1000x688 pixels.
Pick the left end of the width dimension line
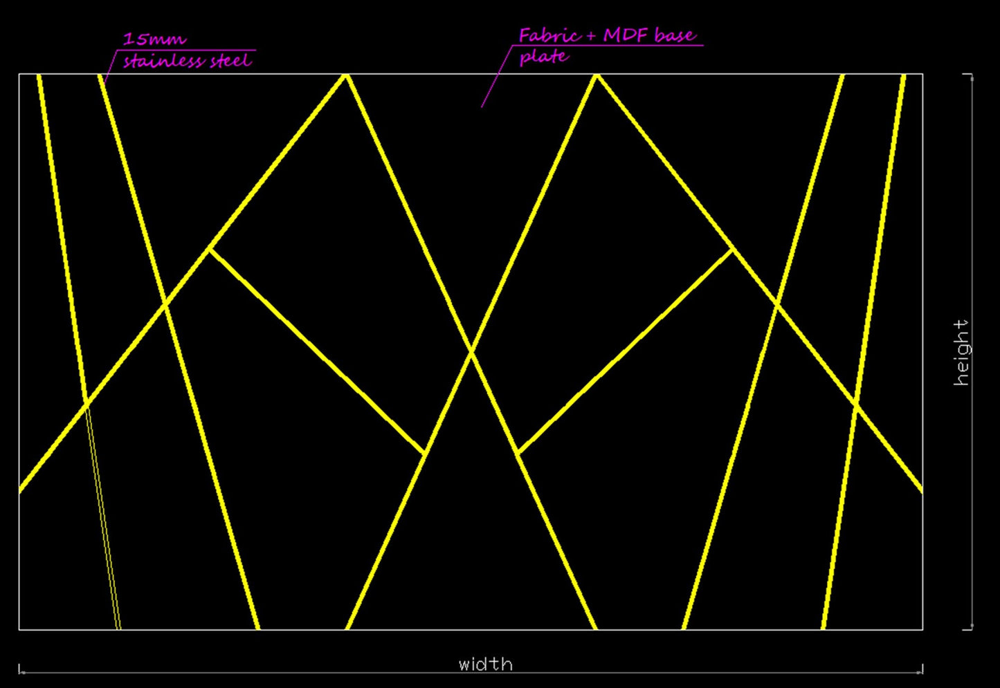click(19, 669)
